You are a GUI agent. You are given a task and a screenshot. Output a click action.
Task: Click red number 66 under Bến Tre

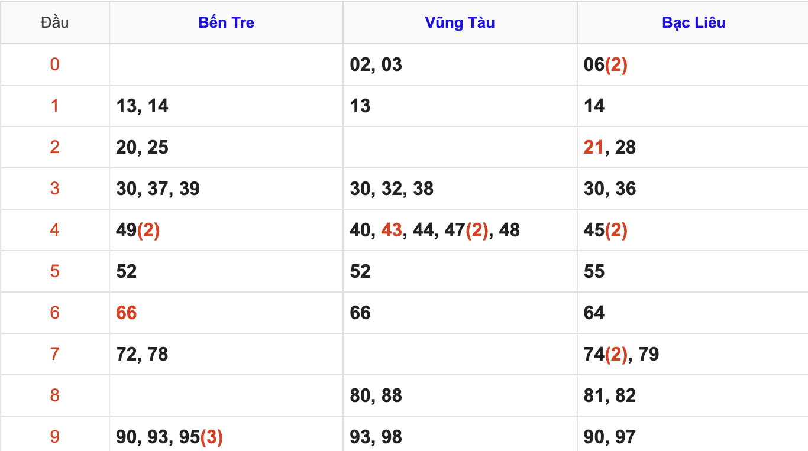click(127, 313)
